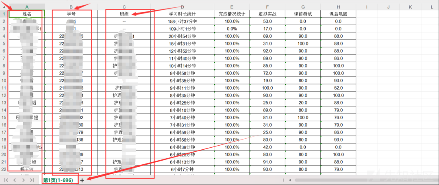Go to the previous sheet tab arrow

pos(15,180)
